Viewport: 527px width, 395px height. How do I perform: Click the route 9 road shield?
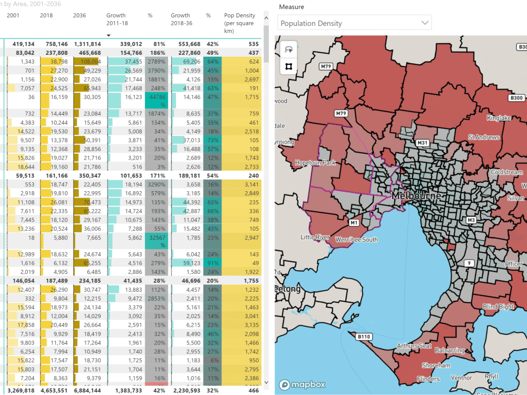[469, 263]
